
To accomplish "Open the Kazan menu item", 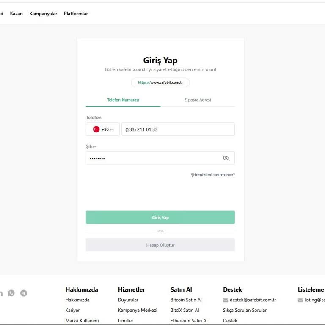I will click(17, 14).
